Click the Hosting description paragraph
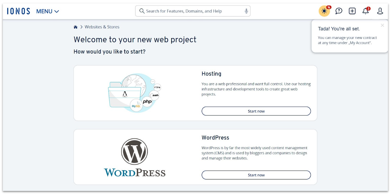 [256, 89]
